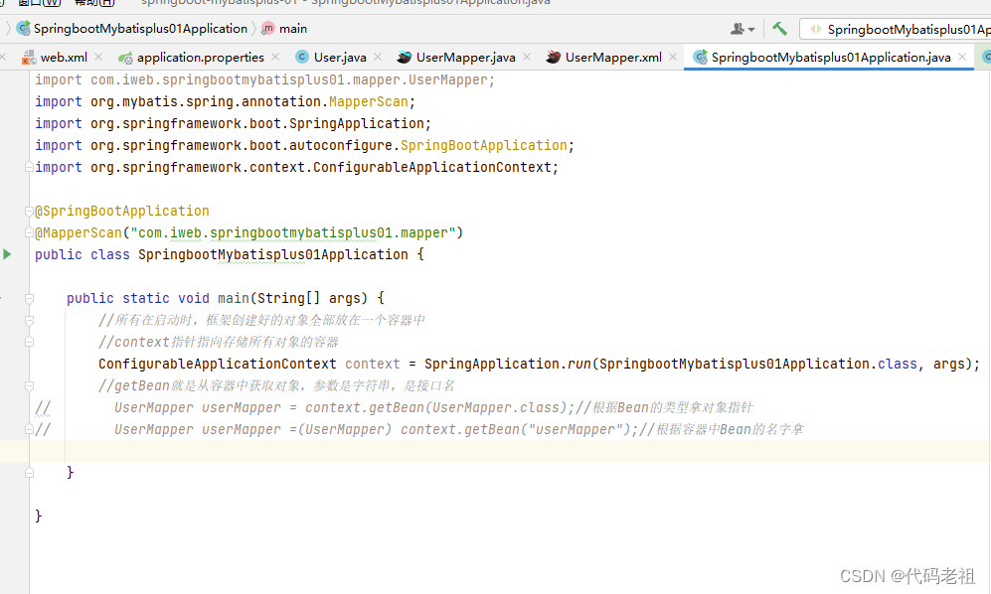Screen dimensions: 991x594
Task: Click the ConfigurableApplicationContext import line
Action: click(x=296, y=168)
